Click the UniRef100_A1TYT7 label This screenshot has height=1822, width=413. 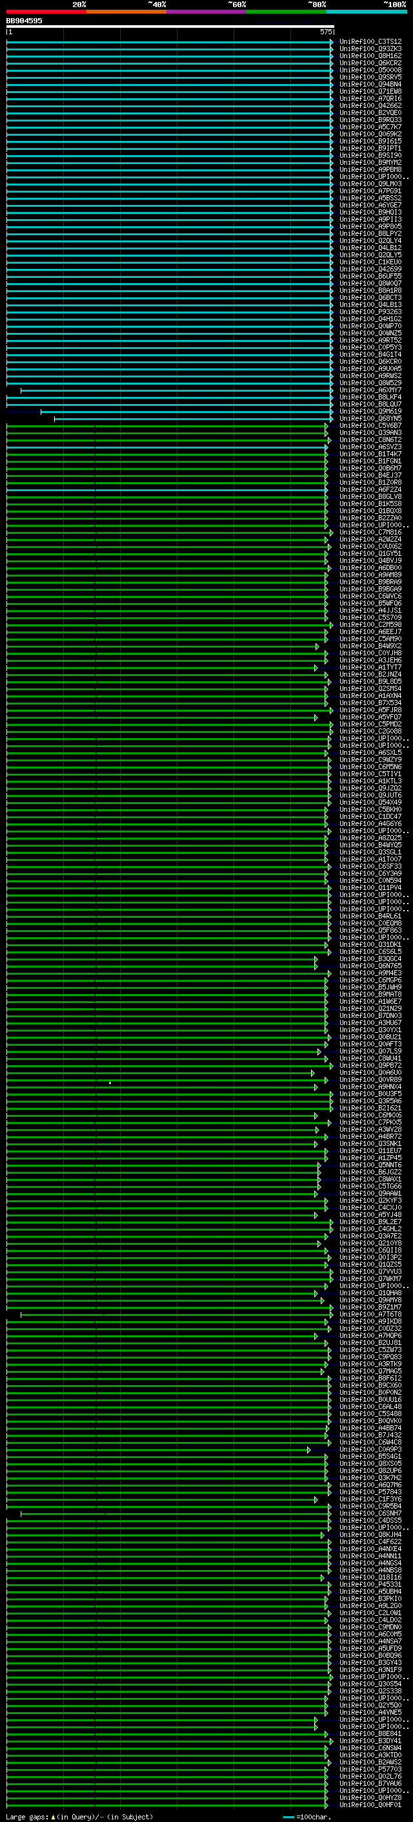370,667
